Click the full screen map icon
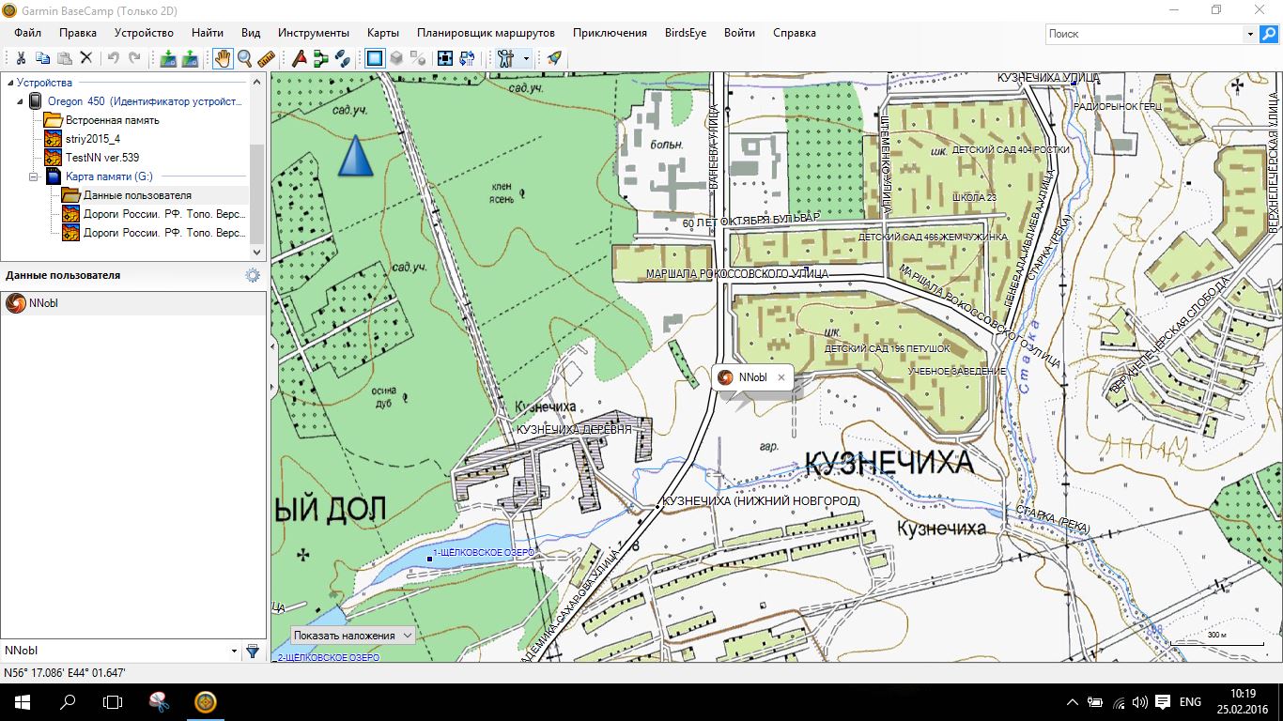This screenshot has height=721, width=1283. click(445, 58)
